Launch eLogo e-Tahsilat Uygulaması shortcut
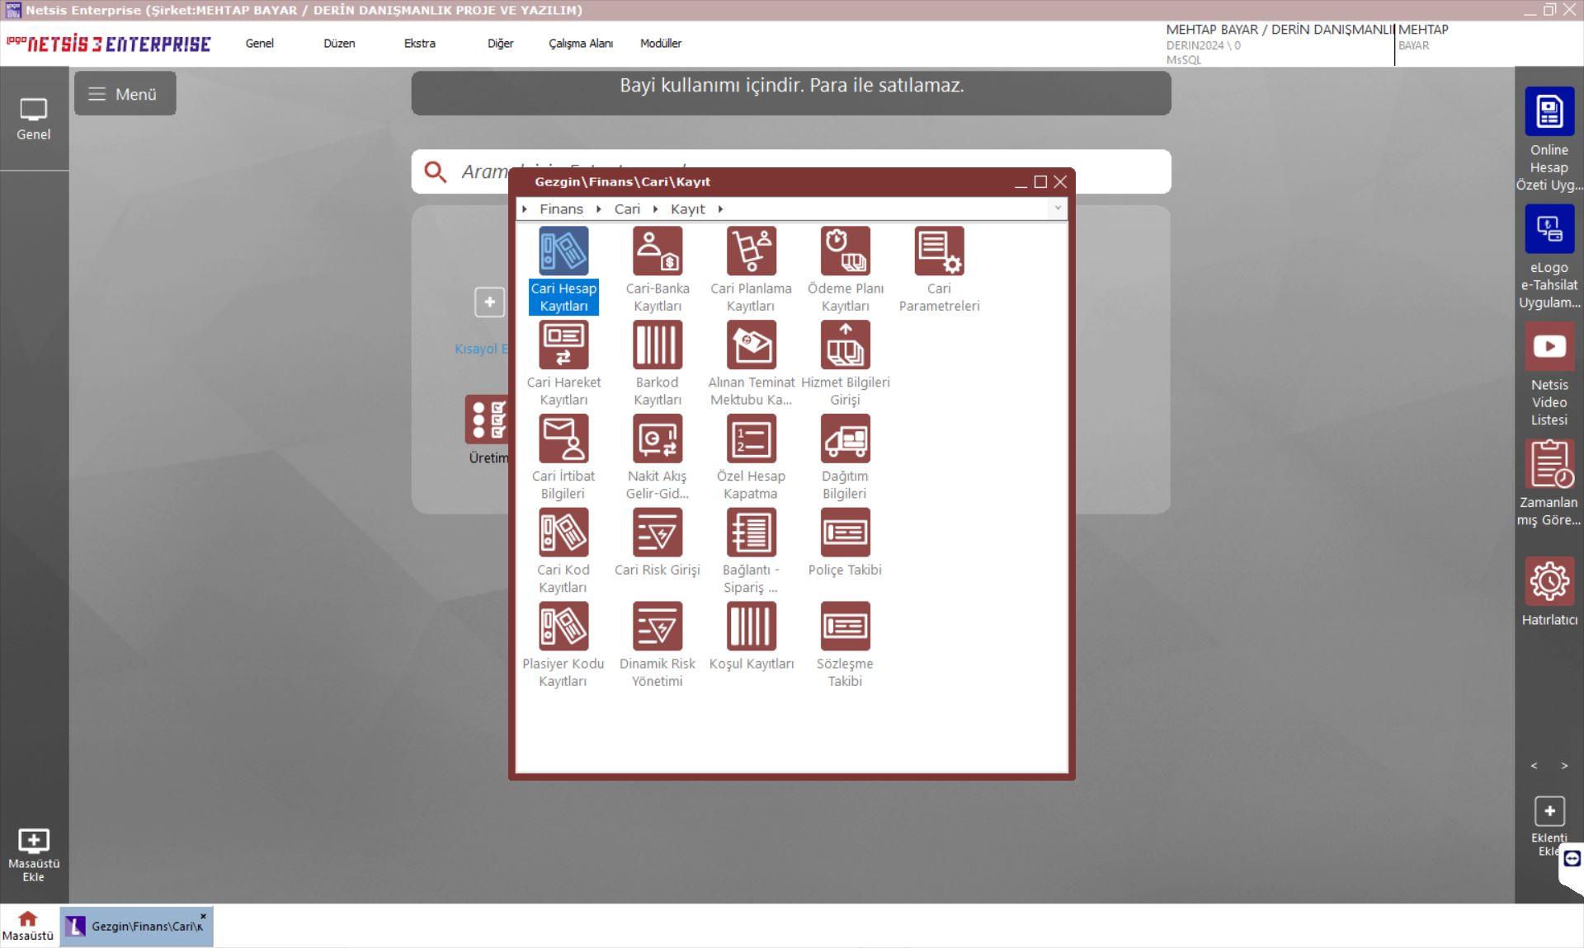This screenshot has height=948, width=1584. click(x=1549, y=229)
